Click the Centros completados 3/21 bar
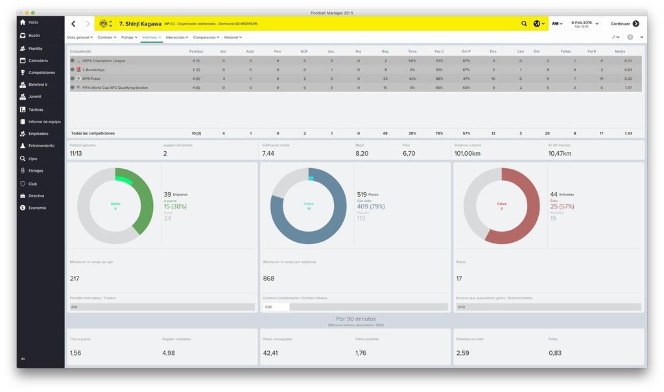The width and height of the screenshot is (664, 392). (355, 307)
